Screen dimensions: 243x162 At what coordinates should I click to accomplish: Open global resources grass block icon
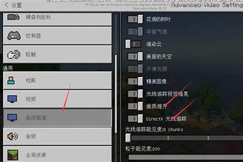[x=13, y=155]
